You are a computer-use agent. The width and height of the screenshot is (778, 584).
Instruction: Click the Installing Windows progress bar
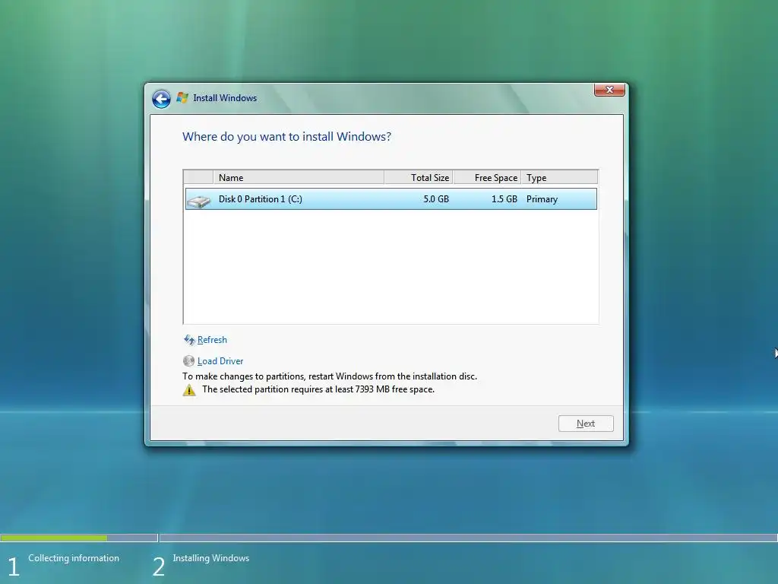(x=468, y=538)
